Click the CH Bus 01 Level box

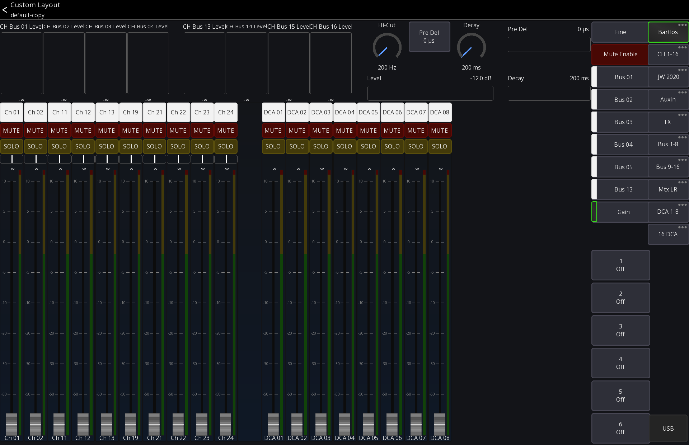22,63
